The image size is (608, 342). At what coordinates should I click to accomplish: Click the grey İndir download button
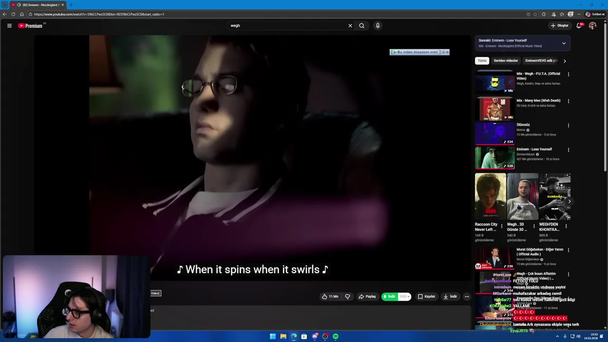click(450, 296)
